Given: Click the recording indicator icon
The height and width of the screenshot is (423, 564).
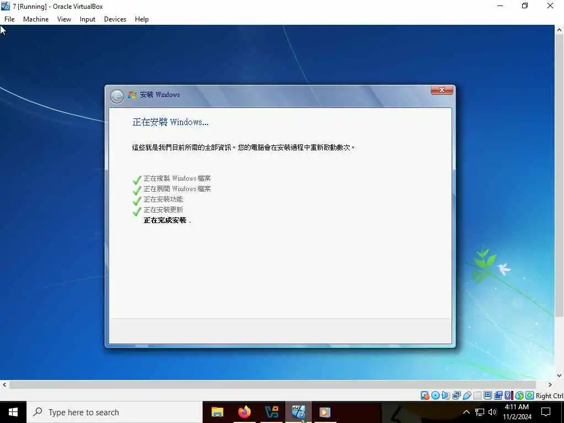Looking at the screenshot, I should click(x=498, y=395).
